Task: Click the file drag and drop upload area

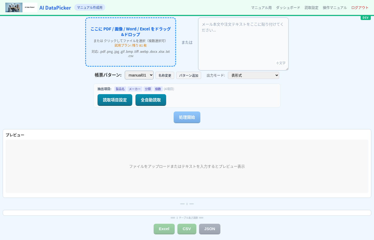Action: click(x=131, y=42)
